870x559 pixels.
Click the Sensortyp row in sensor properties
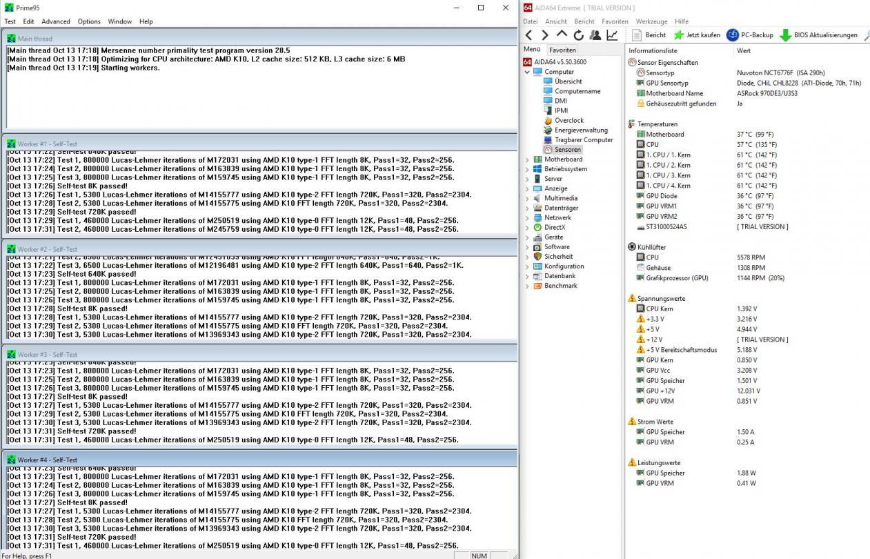748,72
